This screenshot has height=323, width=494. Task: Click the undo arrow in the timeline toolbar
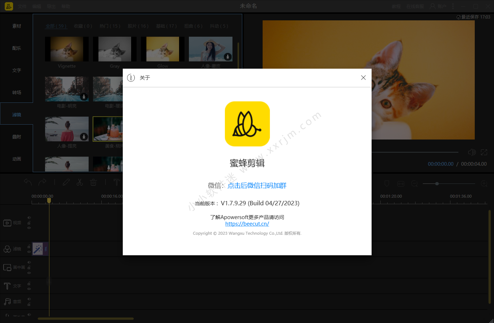coord(28,182)
